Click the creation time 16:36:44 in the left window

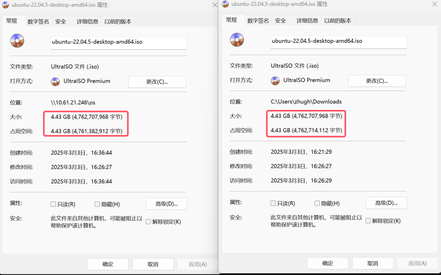click(x=101, y=153)
